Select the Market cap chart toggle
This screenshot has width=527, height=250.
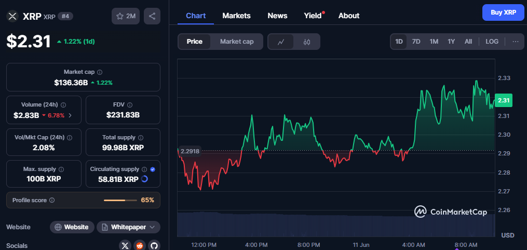pyautogui.click(x=237, y=42)
